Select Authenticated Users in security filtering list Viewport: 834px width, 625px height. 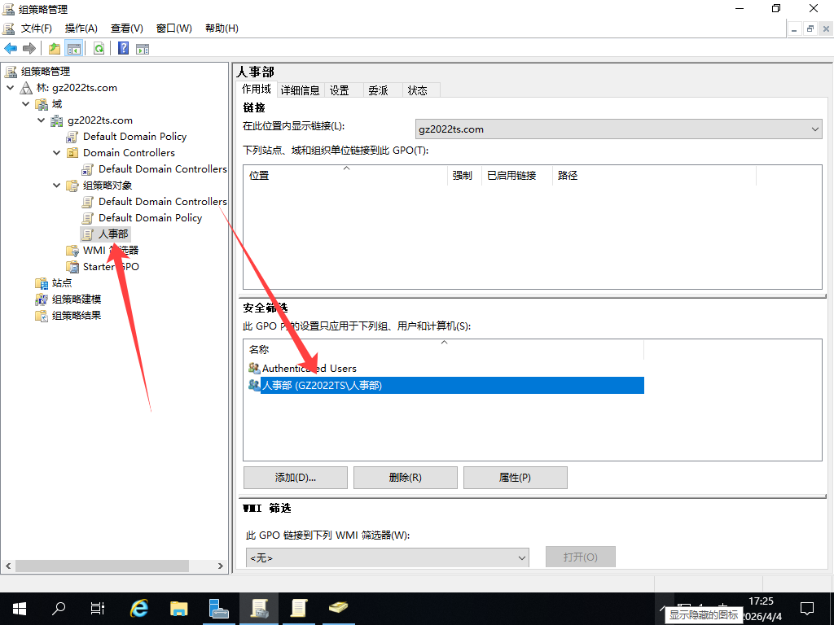(309, 369)
